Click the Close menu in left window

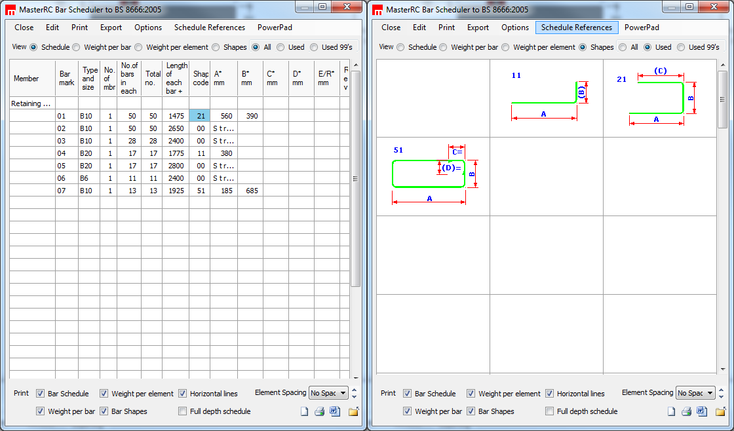[24, 28]
